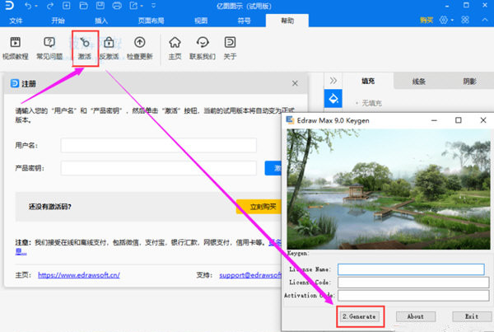The image size is (494, 332).
Task: Open the 页面布局 ribbon tab
Action: [x=150, y=20]
